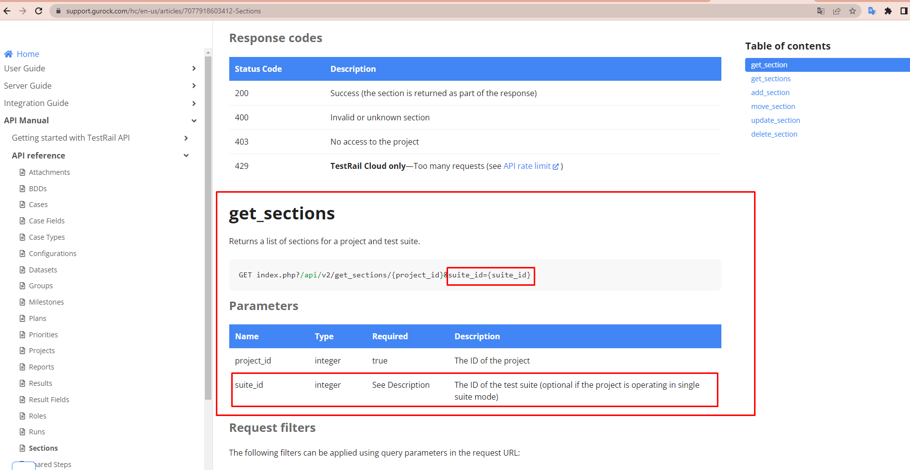This screenshot has height=470, width=910.
Task: Open the Priorities sidebar entry
Action: [43, 335]
